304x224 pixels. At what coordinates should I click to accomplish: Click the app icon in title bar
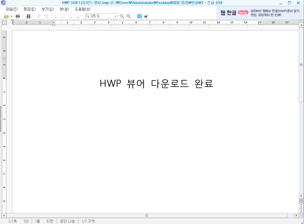[x=3, y=3]
